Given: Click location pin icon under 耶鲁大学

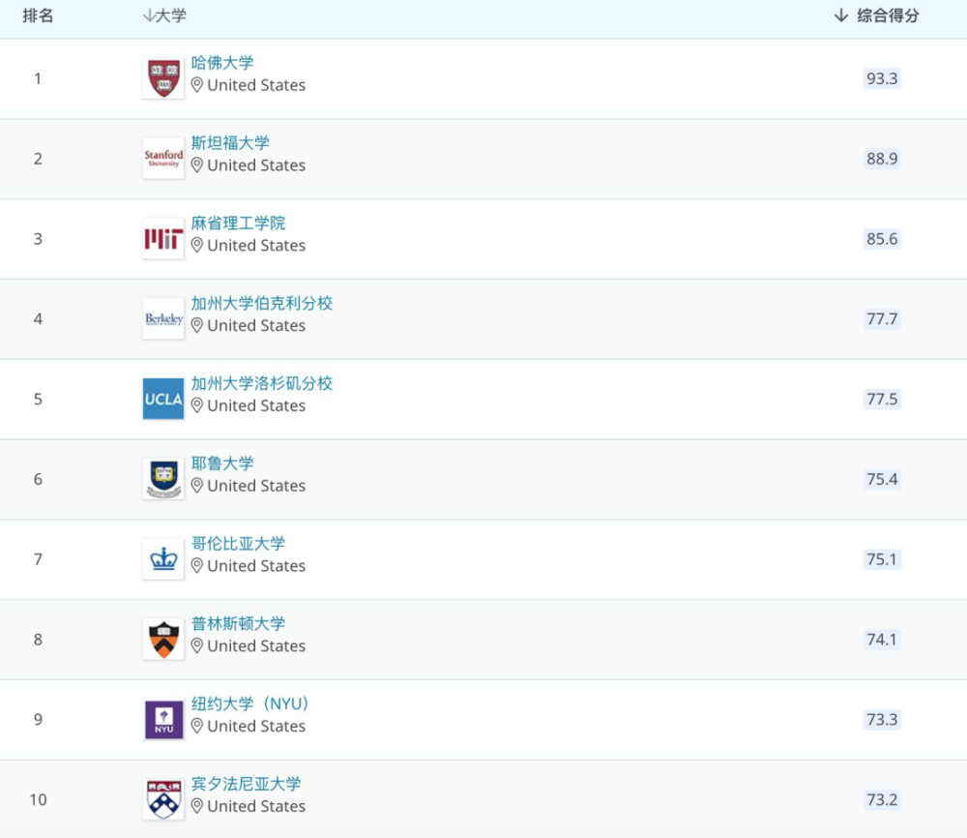Looking at the screenshot, I should (x=196, y=486).
